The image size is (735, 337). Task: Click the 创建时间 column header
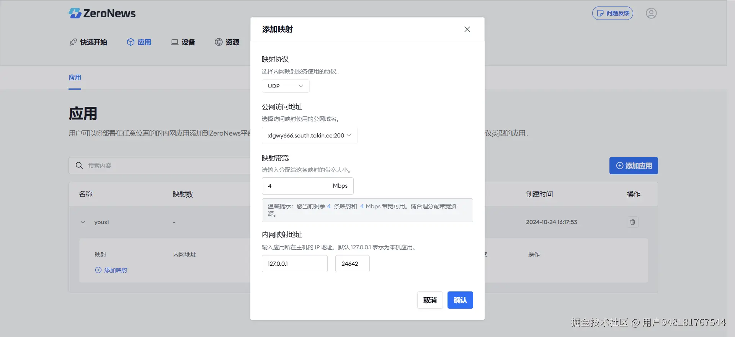tap(539, 194)
